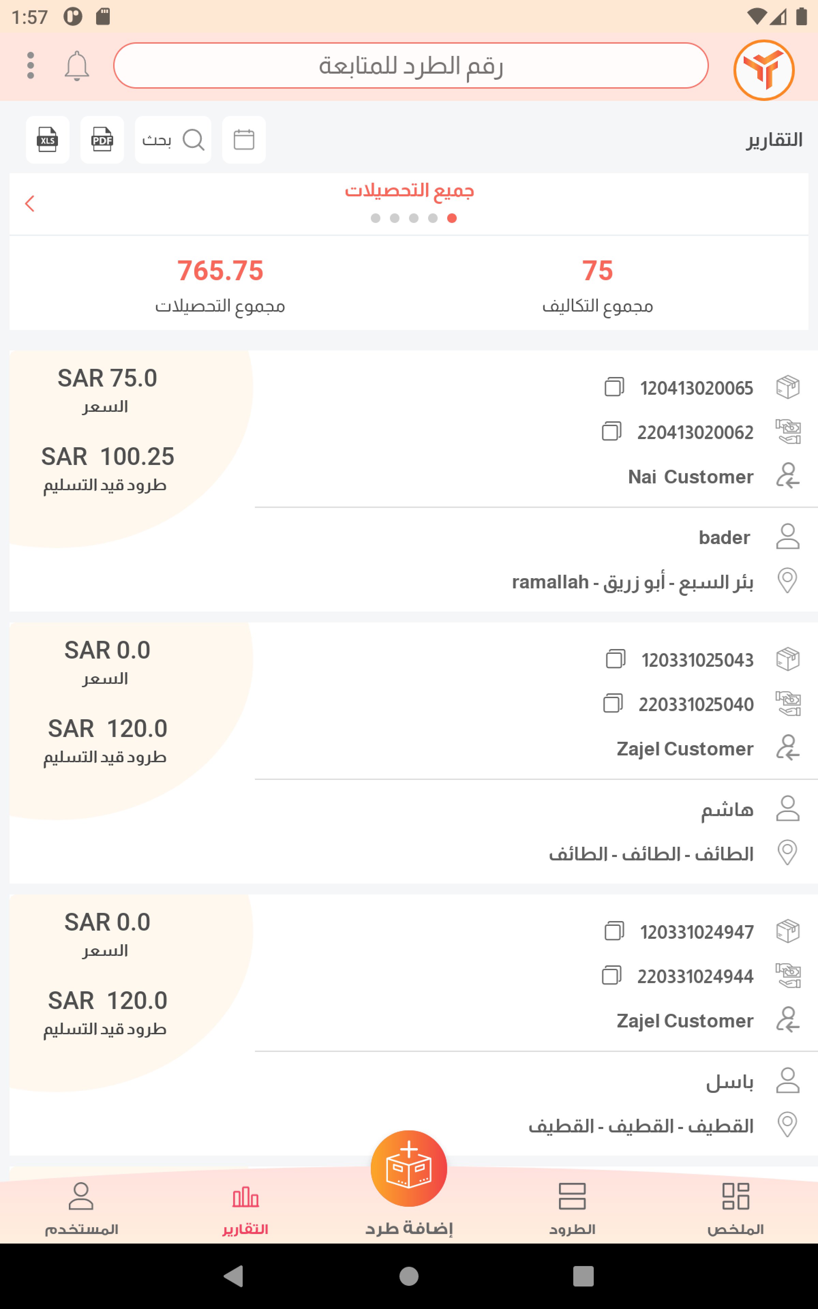Viewport: 818px width, 1309px height.
Task: Copy package number 120331024947
Action: pos(614,931)
